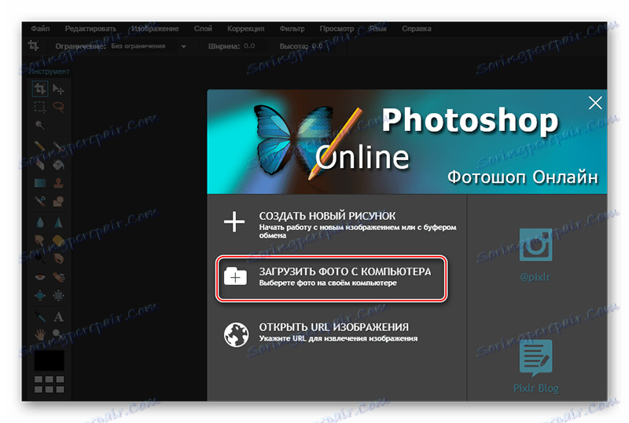Select the Color Picker eyedropper tool
Screen dimensions: 629x423
point(40,316)
